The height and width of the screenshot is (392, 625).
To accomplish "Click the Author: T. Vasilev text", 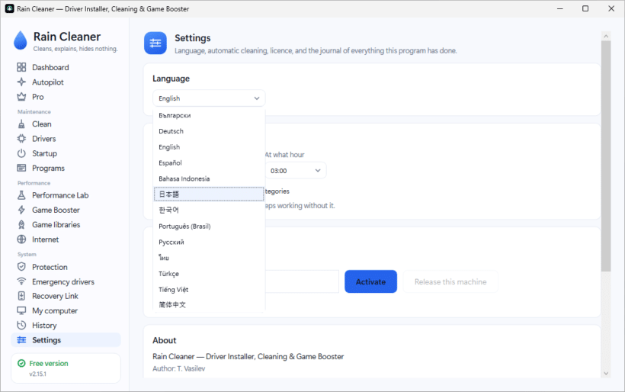I will click(x=178, y=368).
